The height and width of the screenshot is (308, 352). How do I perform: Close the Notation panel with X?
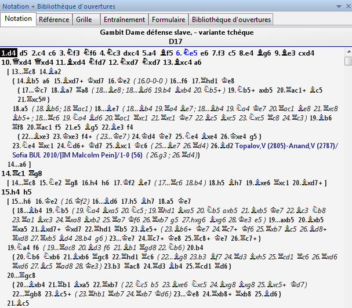[349, 6]
